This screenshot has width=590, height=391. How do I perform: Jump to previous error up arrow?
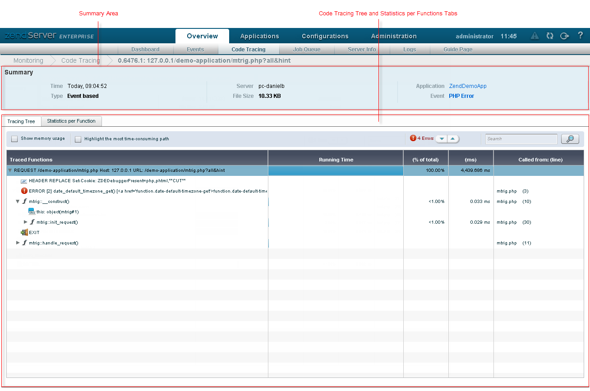[x=453, y=139]
